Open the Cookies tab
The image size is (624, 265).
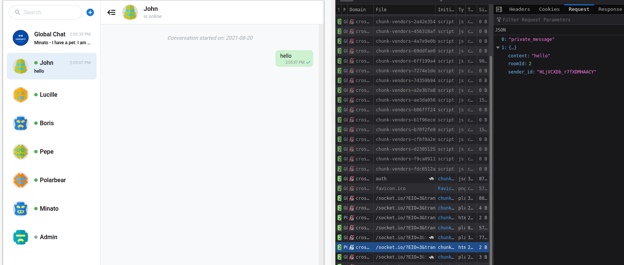[549, 9]
